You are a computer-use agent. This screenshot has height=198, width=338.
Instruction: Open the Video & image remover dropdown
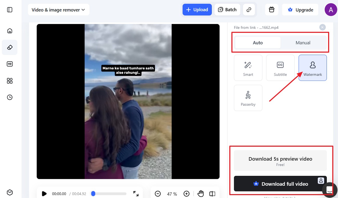point(58,10)
